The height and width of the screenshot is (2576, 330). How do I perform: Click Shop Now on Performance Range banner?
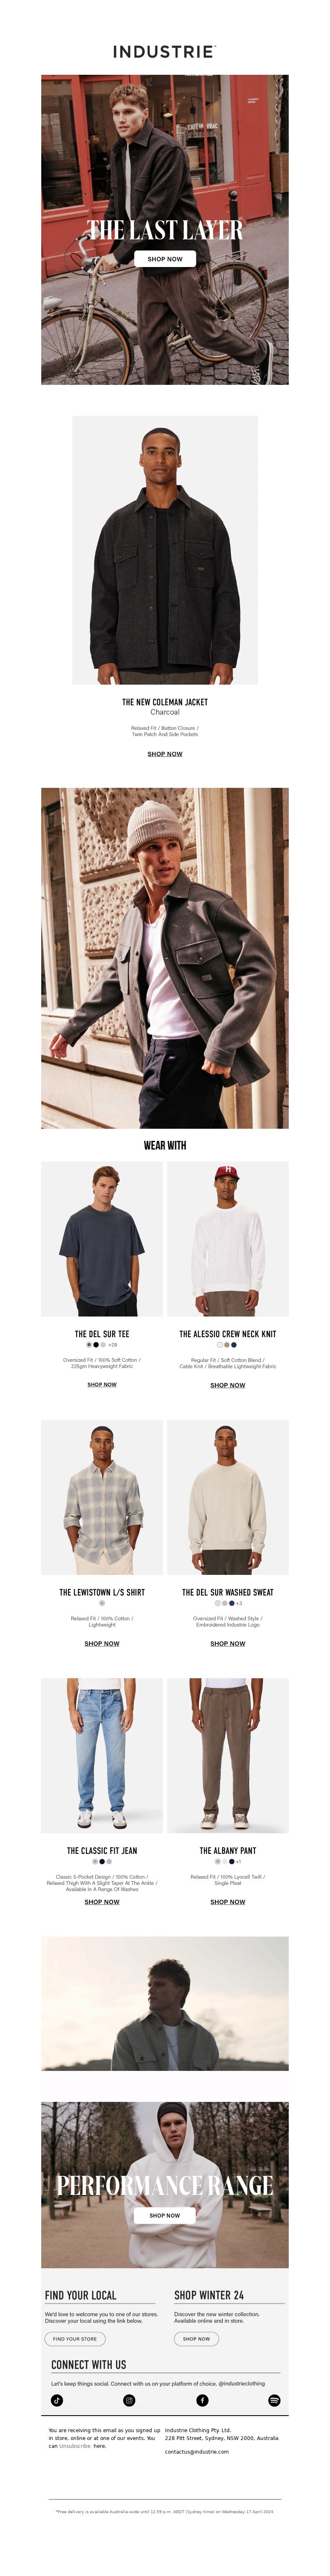[x=165, y=2215]
